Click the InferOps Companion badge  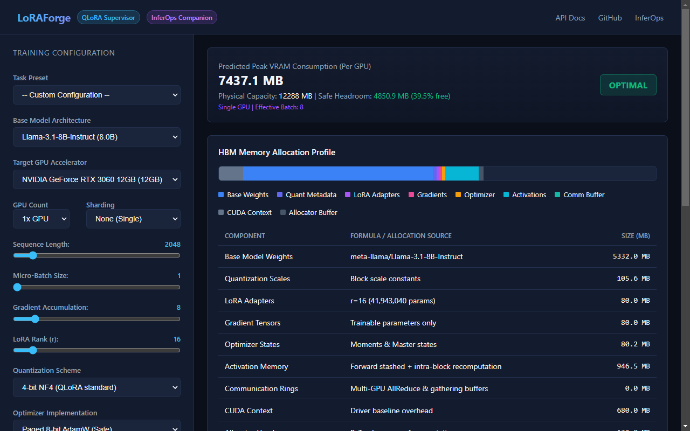point(182,18)
